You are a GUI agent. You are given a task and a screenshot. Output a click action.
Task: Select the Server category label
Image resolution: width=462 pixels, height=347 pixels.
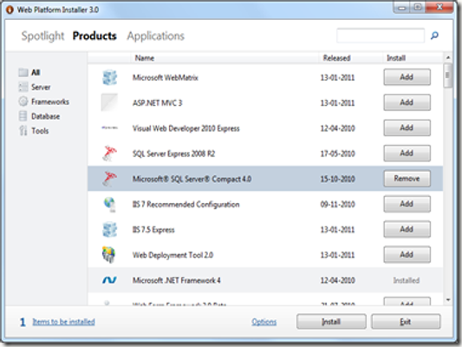point(41,88)
